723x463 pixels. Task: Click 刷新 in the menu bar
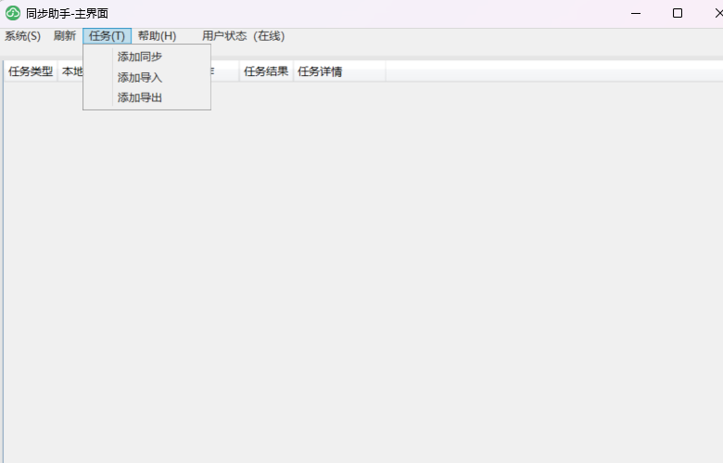[x=65, y=36]
